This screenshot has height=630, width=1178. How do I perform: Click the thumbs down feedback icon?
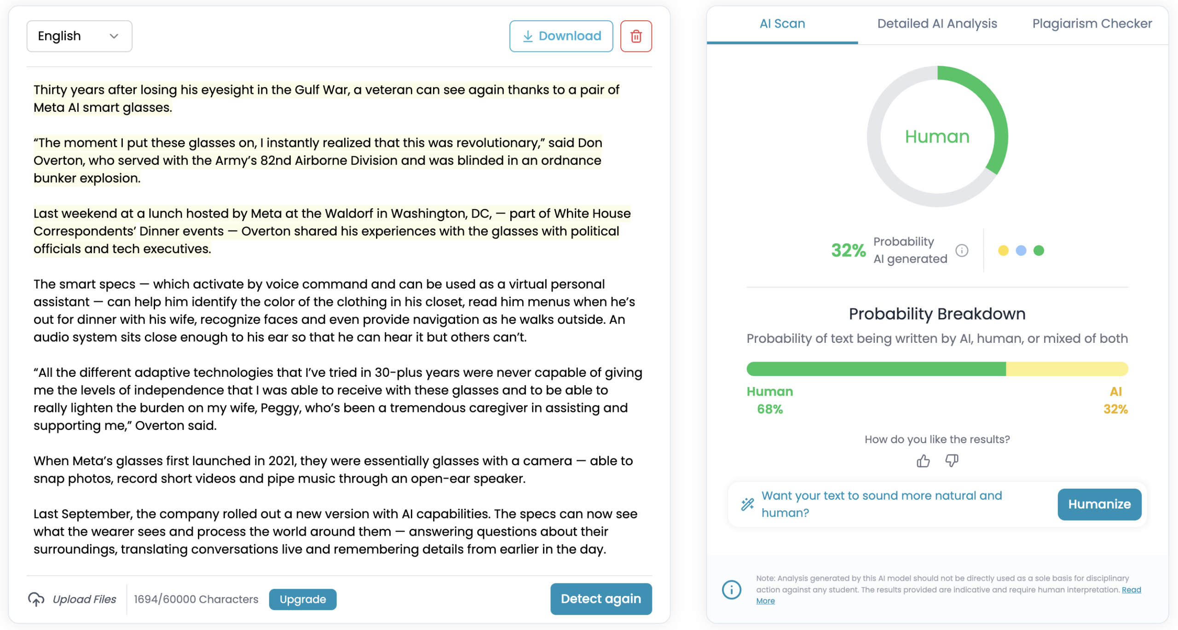[951, 461]
